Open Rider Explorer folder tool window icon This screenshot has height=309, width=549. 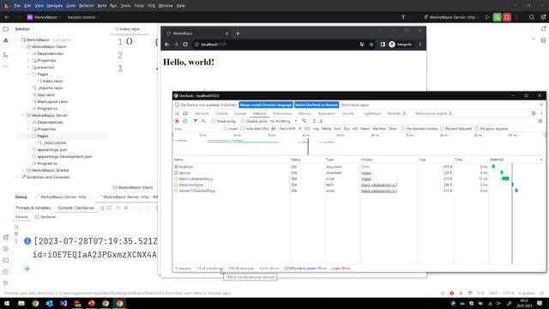coord(6,29)
